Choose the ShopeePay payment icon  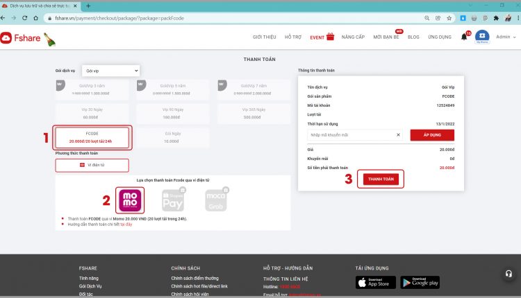[x=173, y=200]
